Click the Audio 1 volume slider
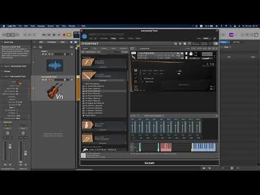Viewport: 260px width, 195px height. (x=62, y=54)
